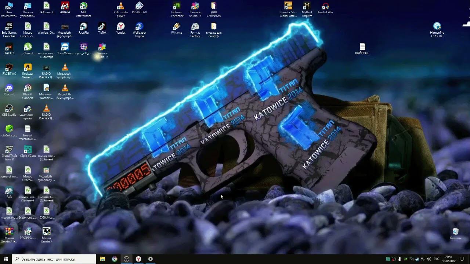Select the Epic Games Launcher shortcut
Image resolution: width=470 pixels, height=264 pixels.
coord(9,30)
